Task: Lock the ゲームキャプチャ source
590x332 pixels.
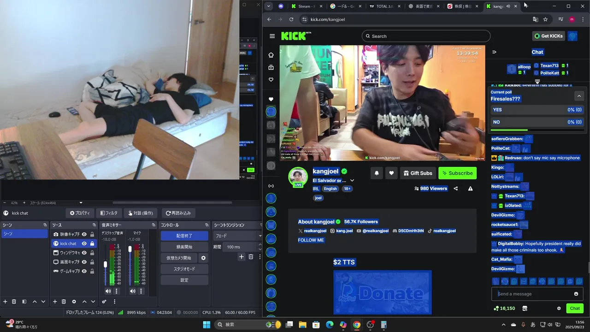Action: (x=92, y=271)
